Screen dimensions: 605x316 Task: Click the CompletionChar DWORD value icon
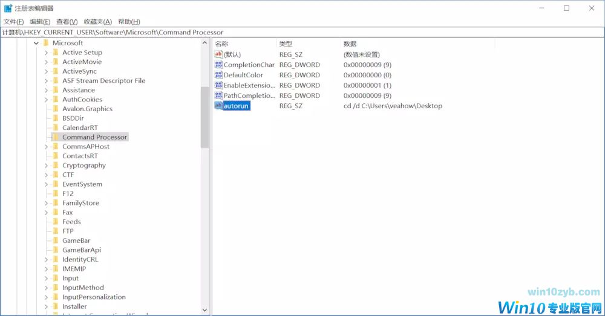point(218,65)
